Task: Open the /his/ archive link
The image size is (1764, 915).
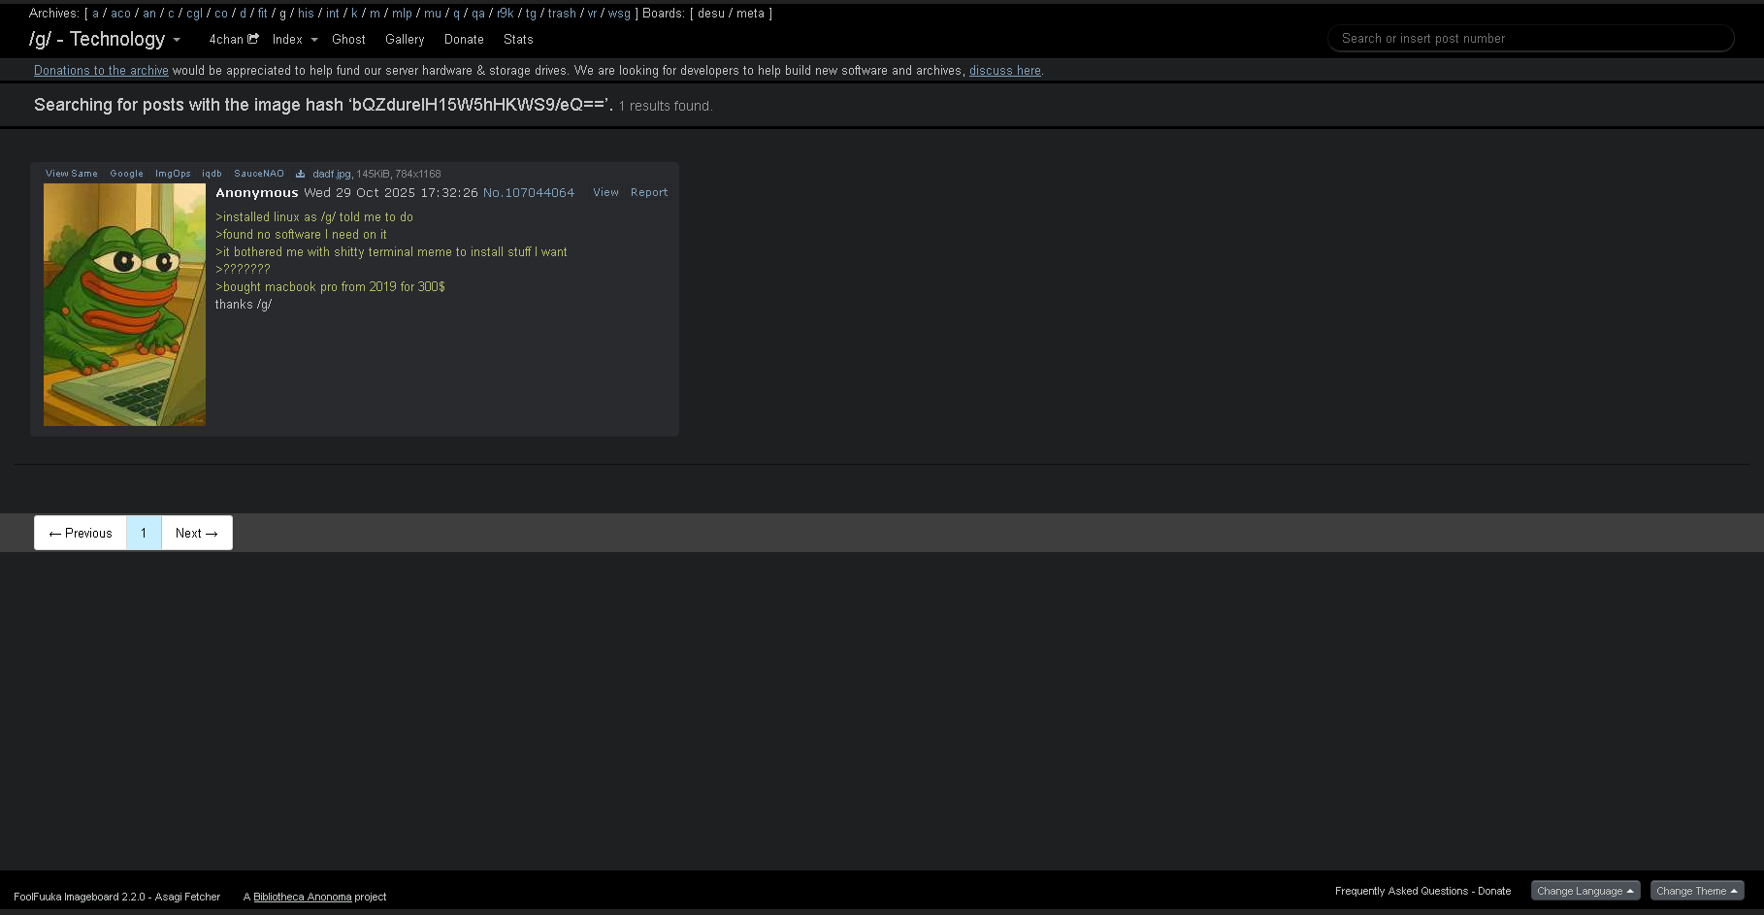Action: point(306,14)
